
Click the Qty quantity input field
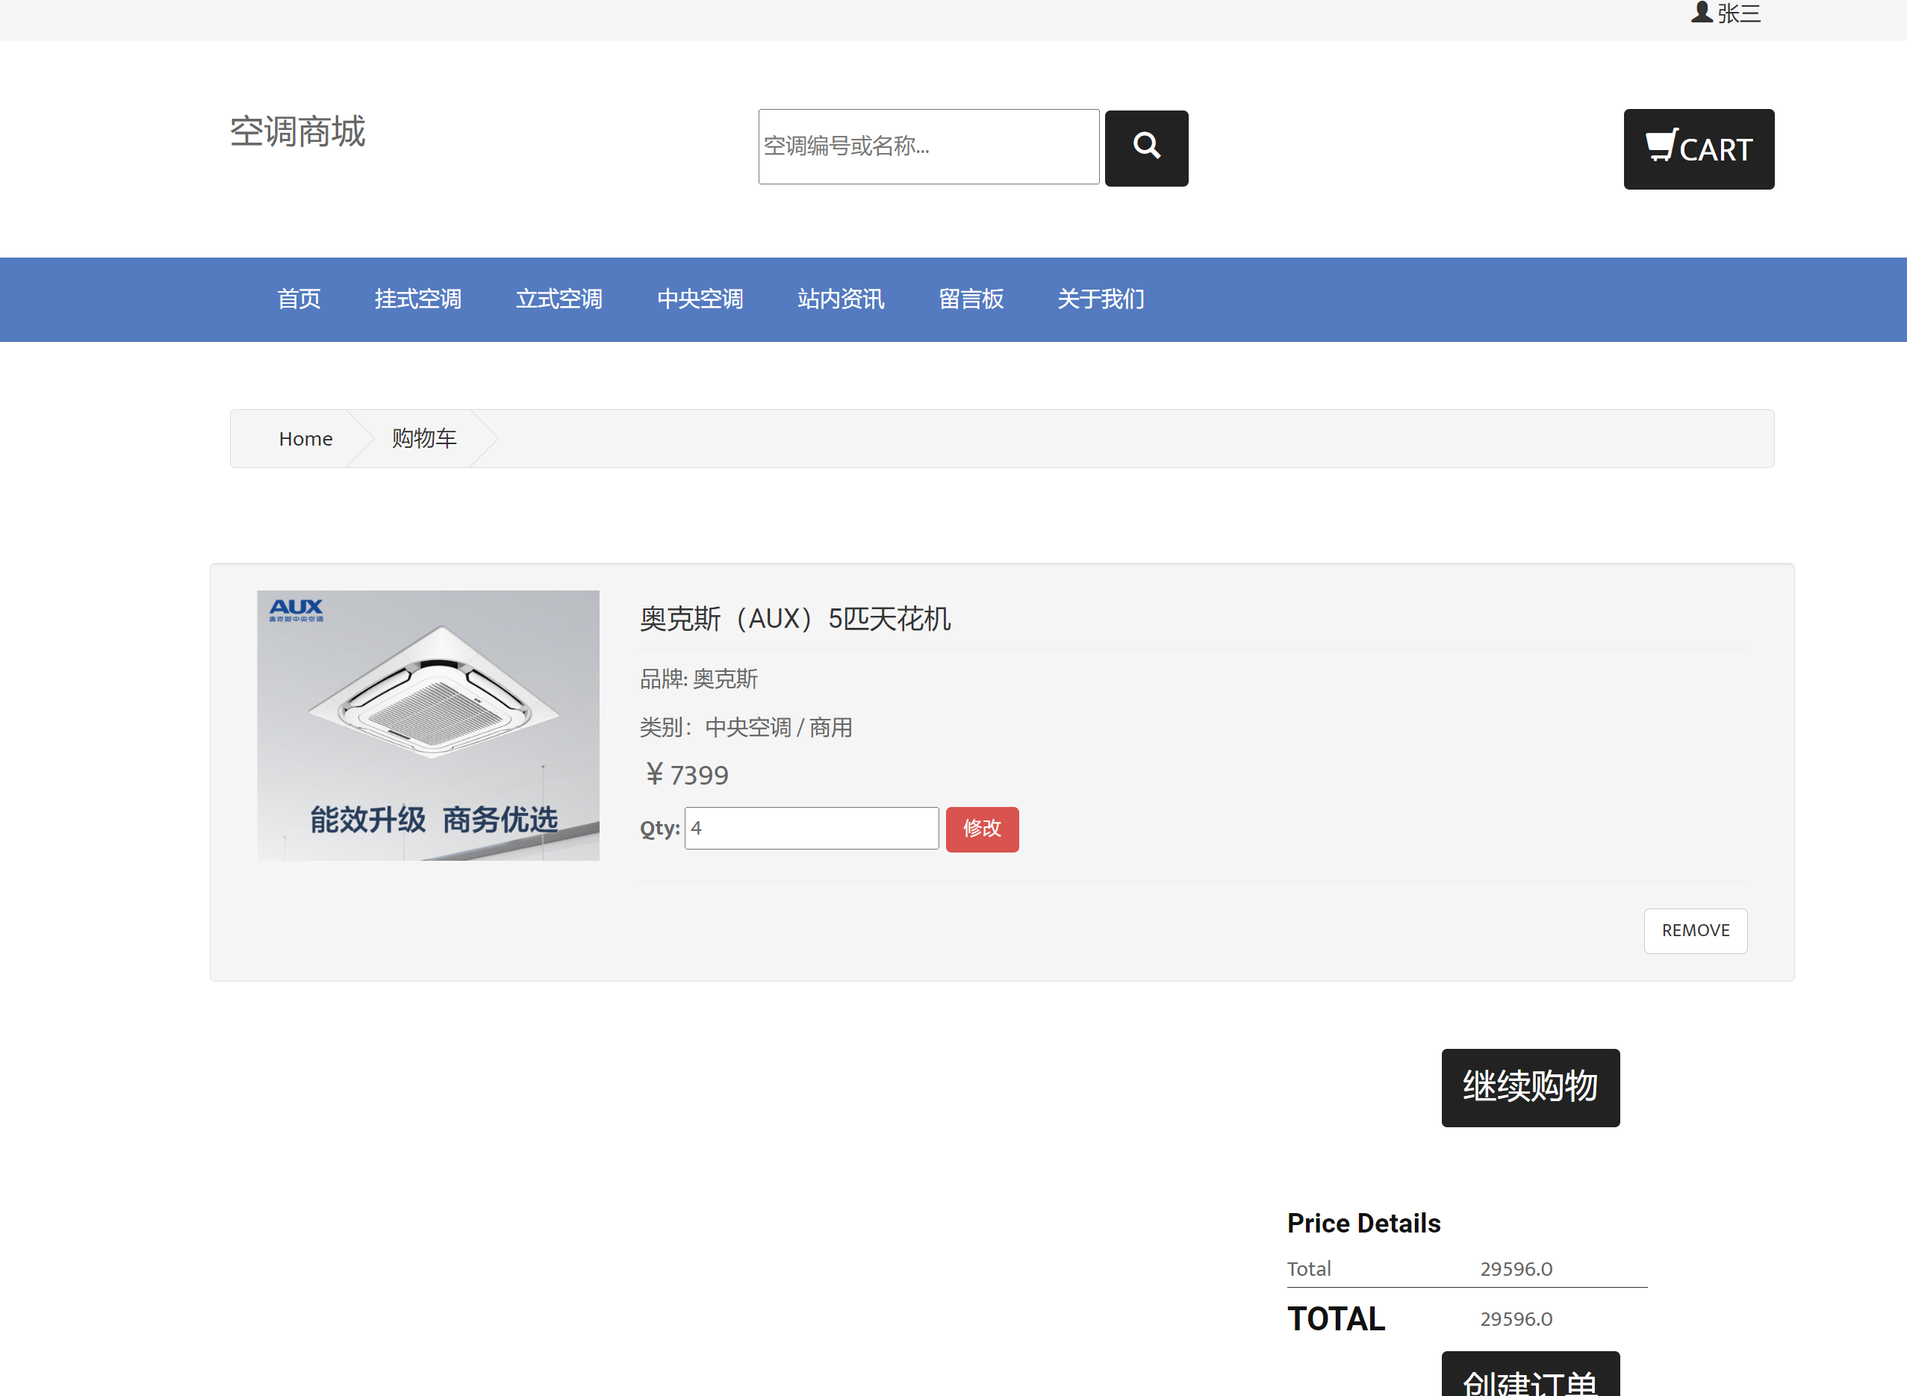[811, 828]
